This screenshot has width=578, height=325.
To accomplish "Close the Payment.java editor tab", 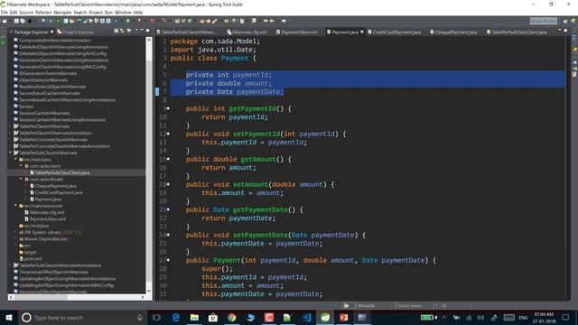I will point(362,32).
